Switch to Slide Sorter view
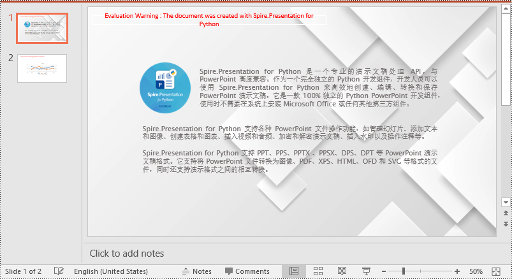Image resolution: width=512 pixels, height=279 pixels. point(318,271)
